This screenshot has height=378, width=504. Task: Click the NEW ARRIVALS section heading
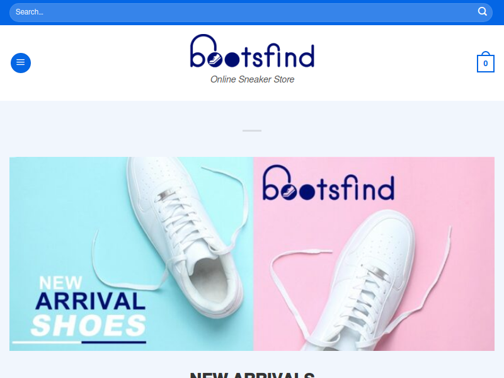click(253, 375)
